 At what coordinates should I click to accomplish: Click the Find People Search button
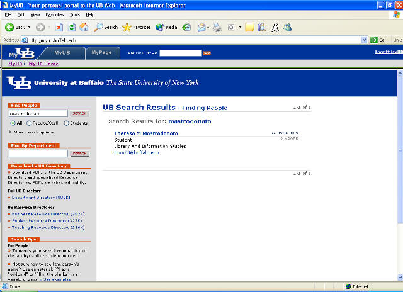tap(79, 113)
